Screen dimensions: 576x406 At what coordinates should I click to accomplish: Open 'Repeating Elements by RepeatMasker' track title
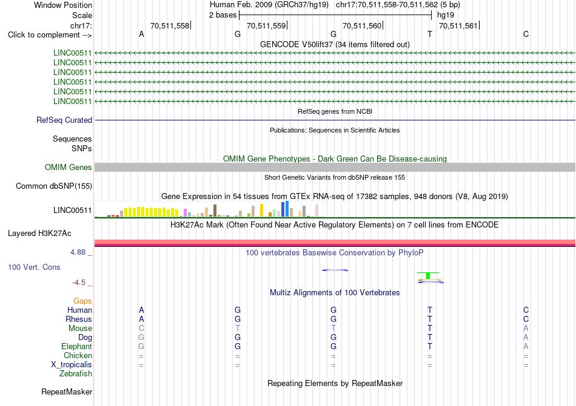(x=335, y=383)
